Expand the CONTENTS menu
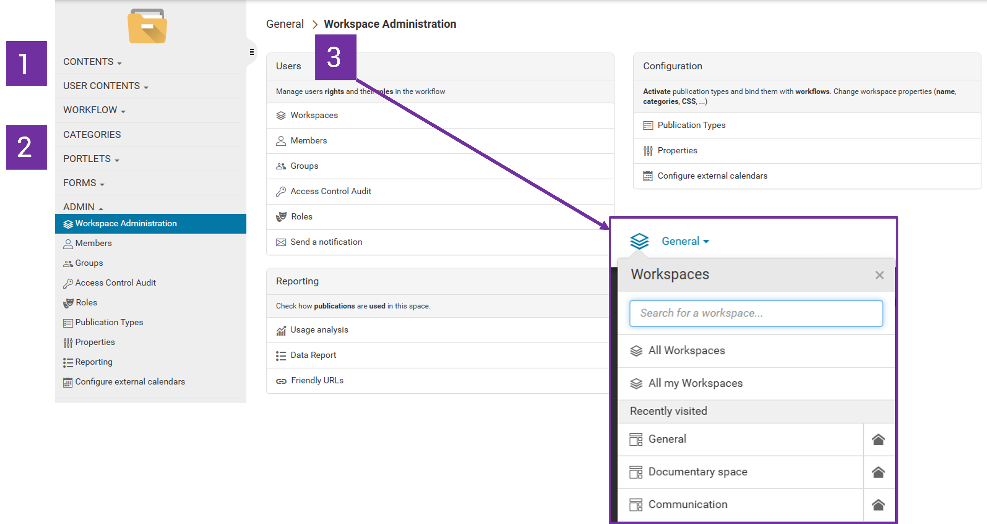The width and height of the screenshot is (987, 524). click(x=92, y=61)
